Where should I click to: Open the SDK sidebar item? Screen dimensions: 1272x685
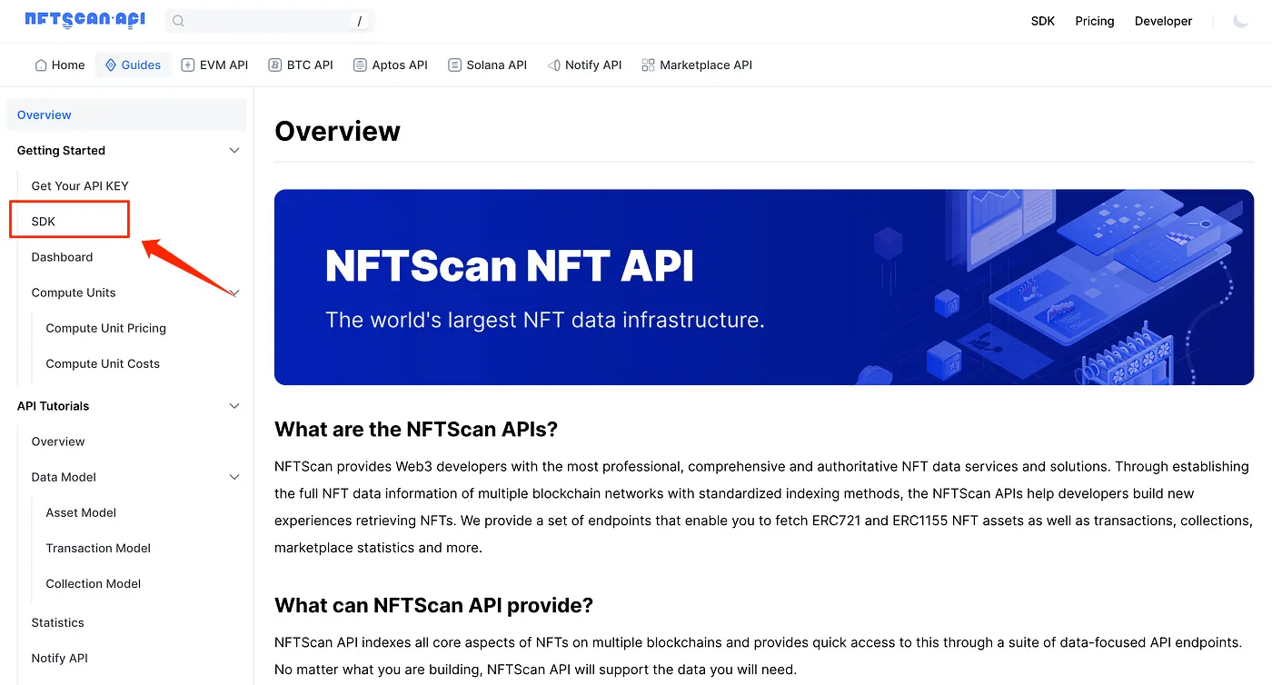click(44, 222)
